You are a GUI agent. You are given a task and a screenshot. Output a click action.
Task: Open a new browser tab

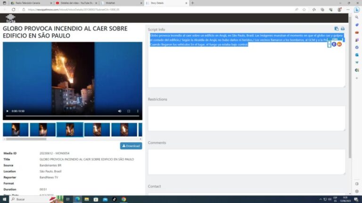pos(192,3)
